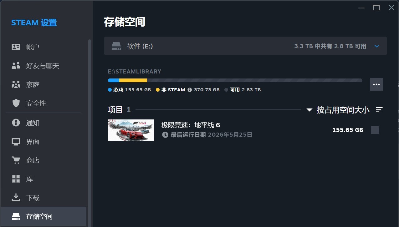Switch to the 界面 settings page
This screenshot has height=227, width=399.
(43, 142)
